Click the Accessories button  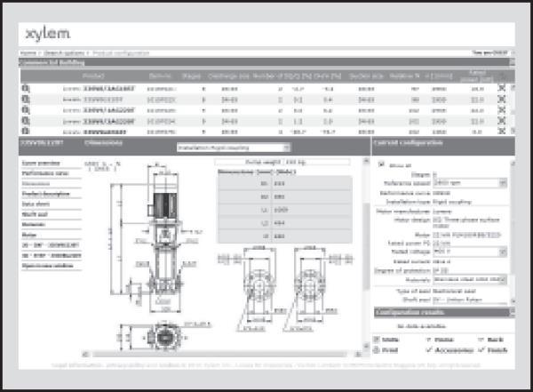click(x=450, y=350)
